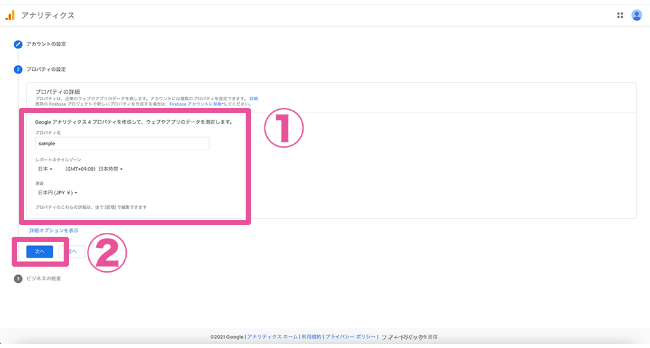650x348 pixels.
Task: Click the 詳細 link in property description
Action: [x=253, y=99]
